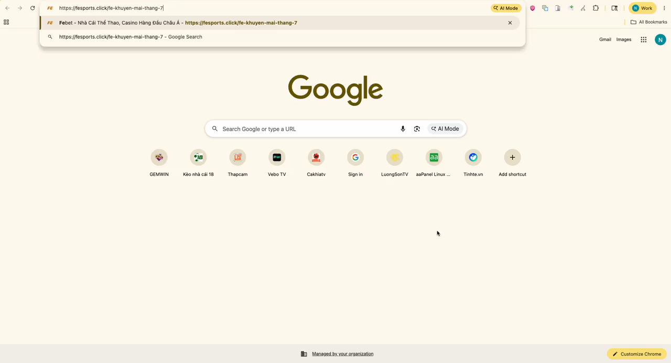Remove the Febet suggestion with the X
This screenshot has height=363, width=671.
[510, 23]
